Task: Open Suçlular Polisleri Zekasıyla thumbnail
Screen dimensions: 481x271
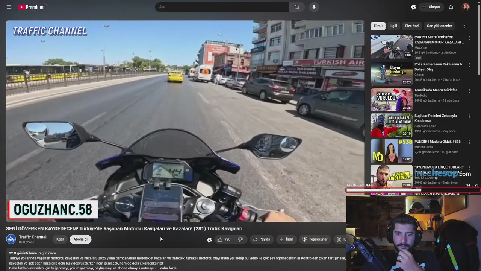Action: tap(391, 125)
